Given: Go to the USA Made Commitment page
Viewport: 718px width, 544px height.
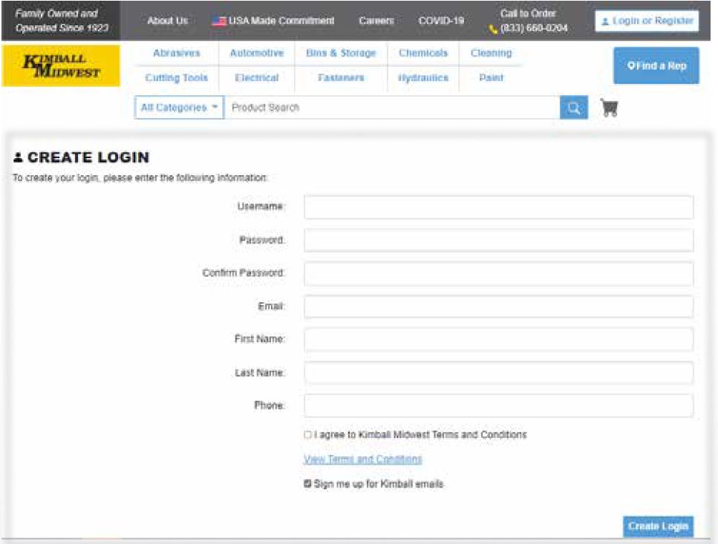Looking at the screenshot, I should [x=273, y=21].
